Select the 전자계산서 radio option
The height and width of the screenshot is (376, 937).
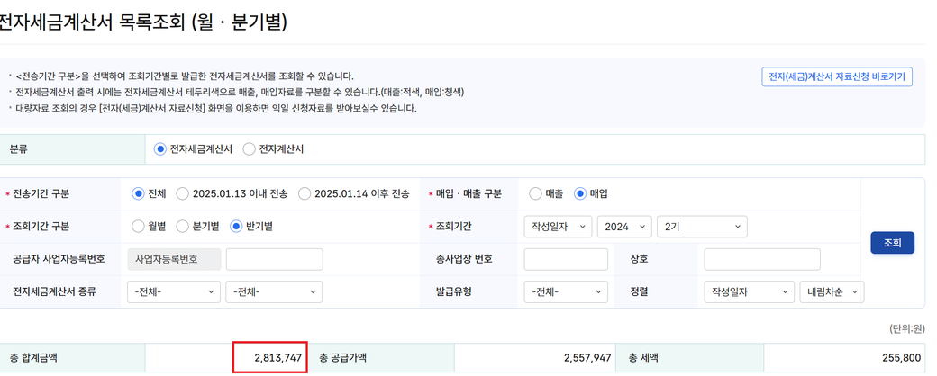250,149
